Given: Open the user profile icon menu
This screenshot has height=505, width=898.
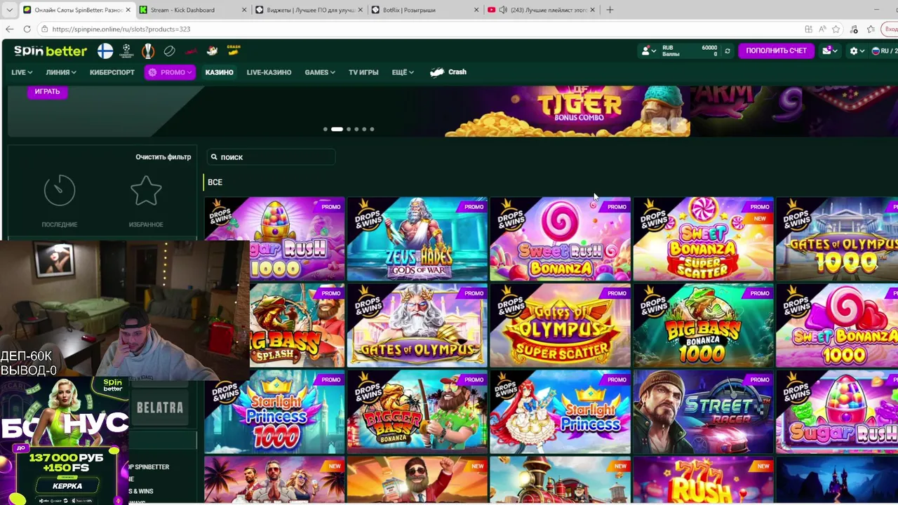Looking at the screenshot, I should point(649,50).
